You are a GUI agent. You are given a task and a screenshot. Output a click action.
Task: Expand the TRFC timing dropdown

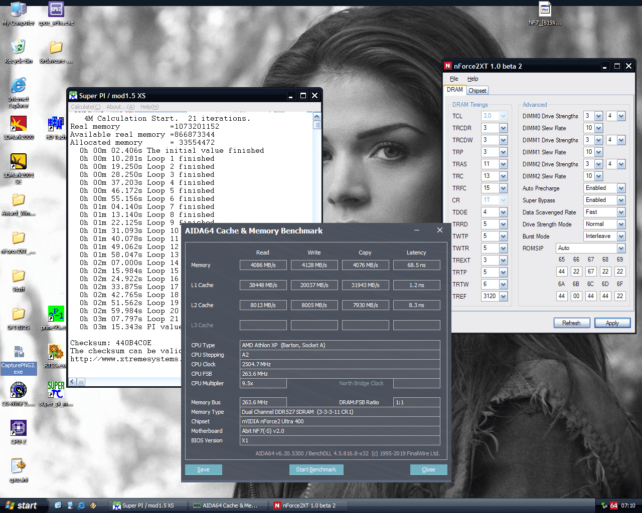[x=503, y=188]
